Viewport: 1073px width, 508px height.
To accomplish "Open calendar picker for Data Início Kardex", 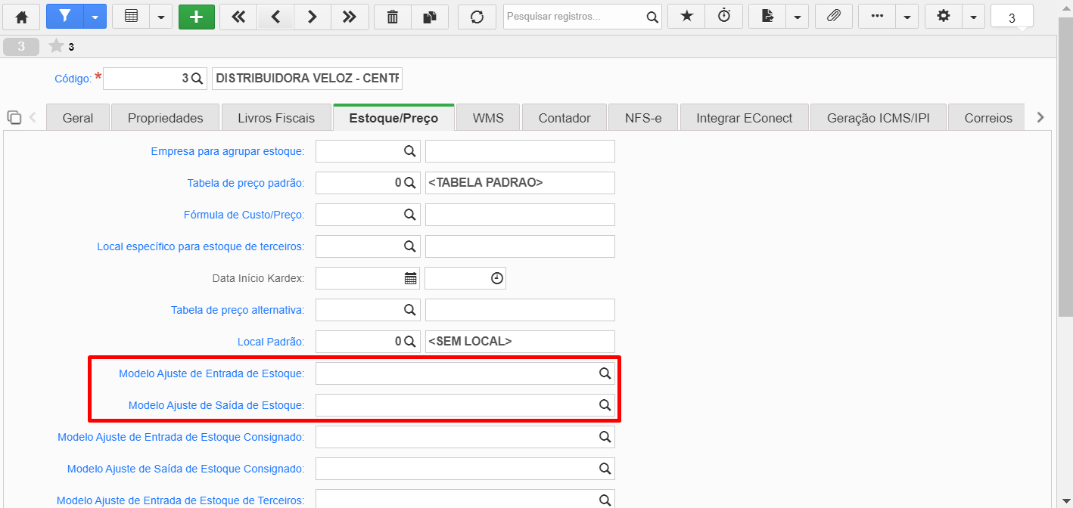I will click(x=410, y=278).
